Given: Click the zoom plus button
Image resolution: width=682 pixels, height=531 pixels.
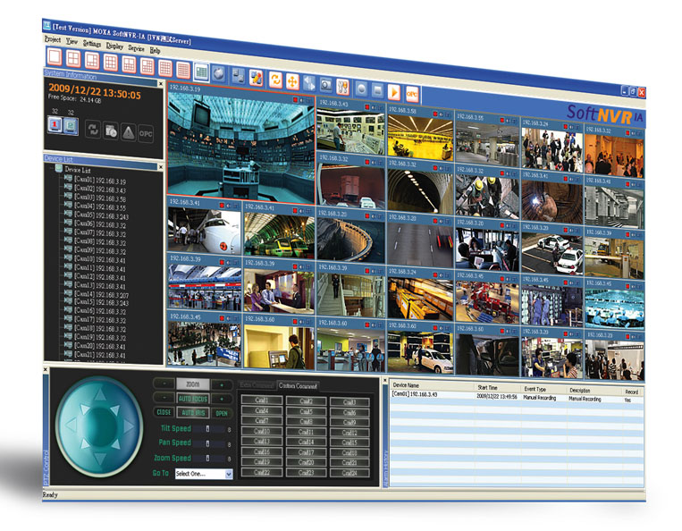Looking at the screenshot, I should pos(222,385).
